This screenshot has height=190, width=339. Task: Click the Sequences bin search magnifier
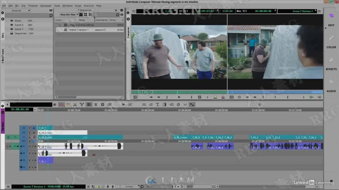pyautogui.click(x=118, y=15)
